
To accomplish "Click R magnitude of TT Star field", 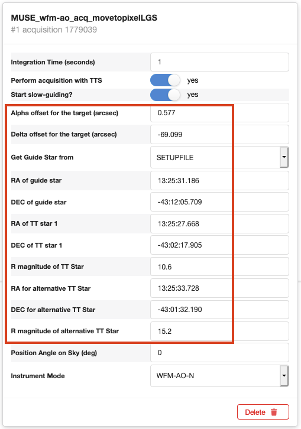I will pos(219,266).
